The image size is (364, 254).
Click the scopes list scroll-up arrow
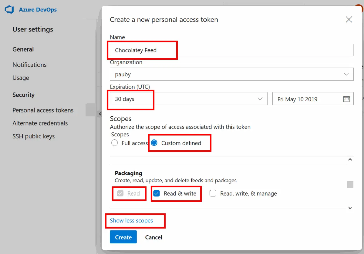pyautogui.click(x=350, y=159)
